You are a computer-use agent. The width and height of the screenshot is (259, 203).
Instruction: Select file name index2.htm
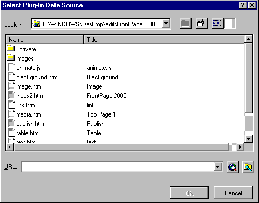(x=30, y=96)
